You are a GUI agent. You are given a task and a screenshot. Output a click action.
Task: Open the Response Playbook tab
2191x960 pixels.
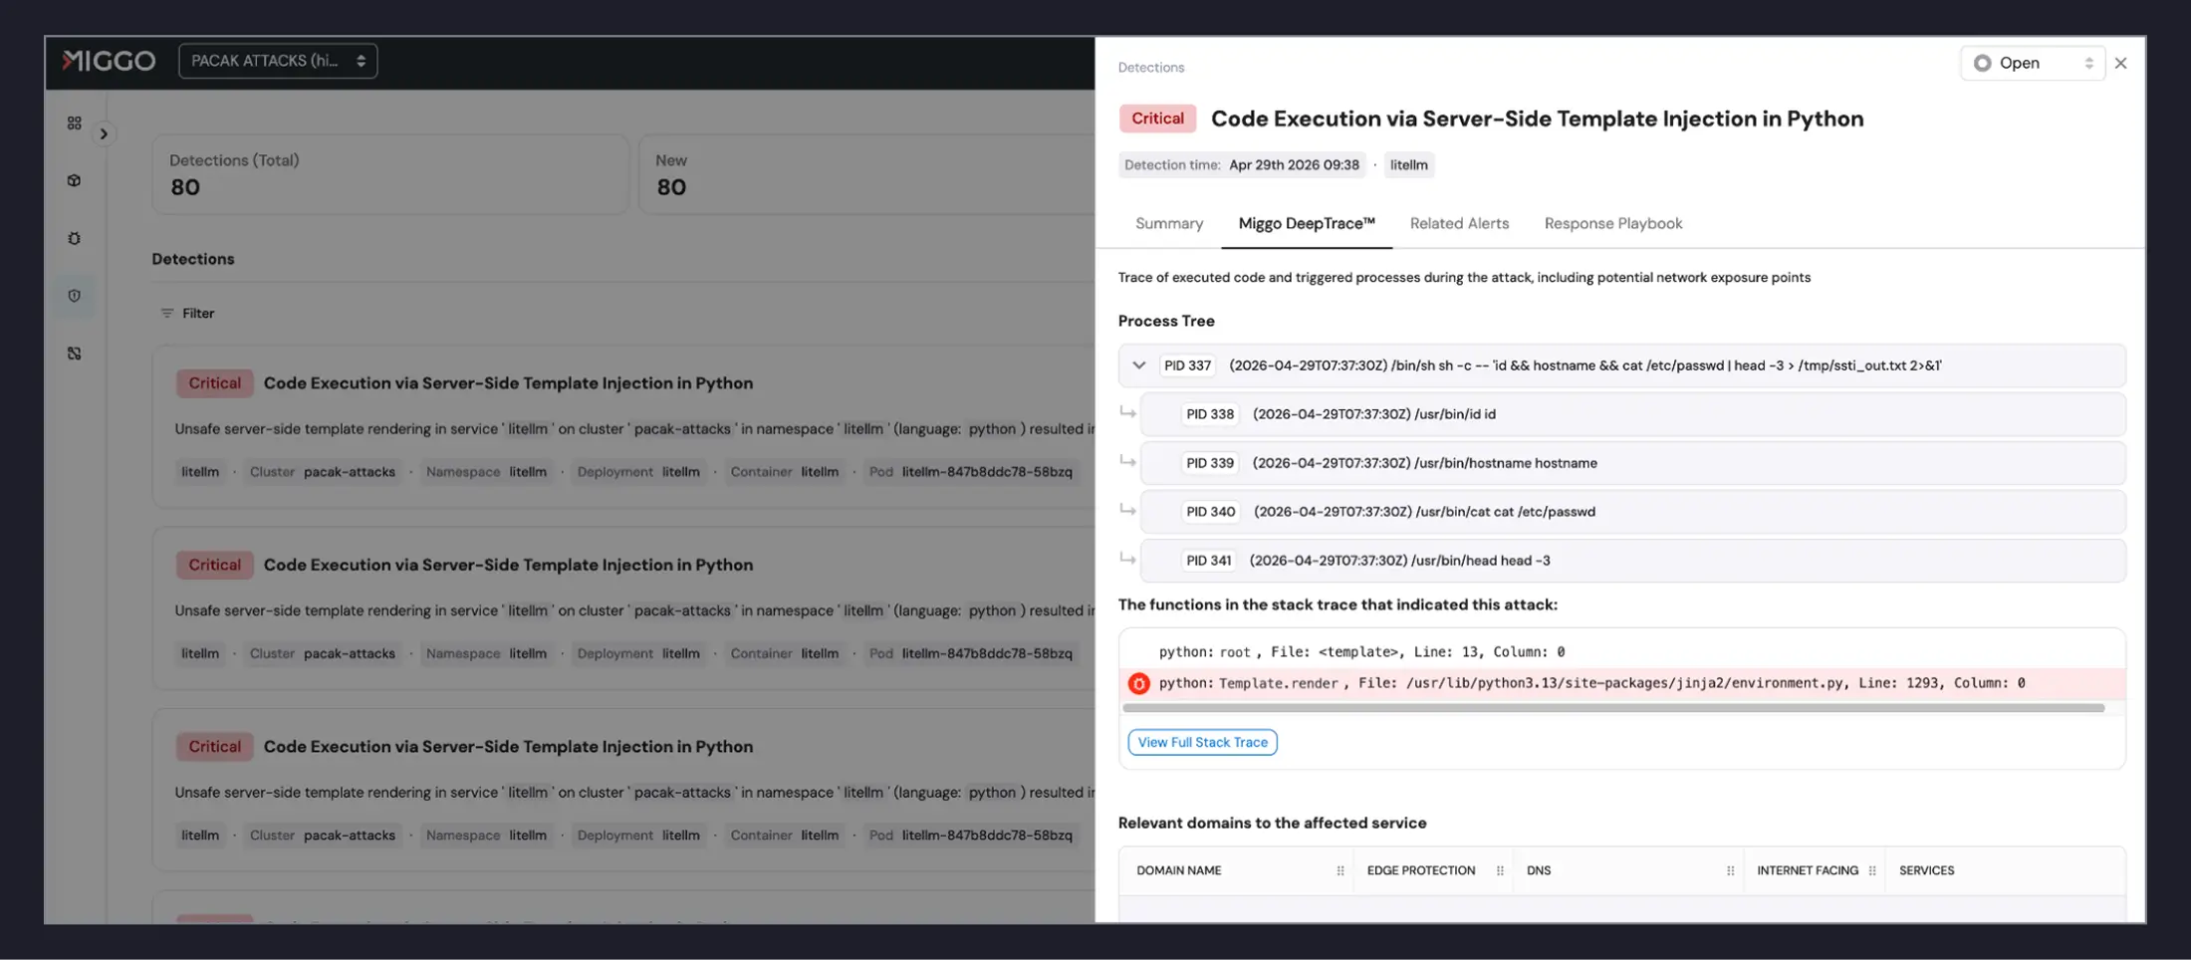click(1613, 223)
